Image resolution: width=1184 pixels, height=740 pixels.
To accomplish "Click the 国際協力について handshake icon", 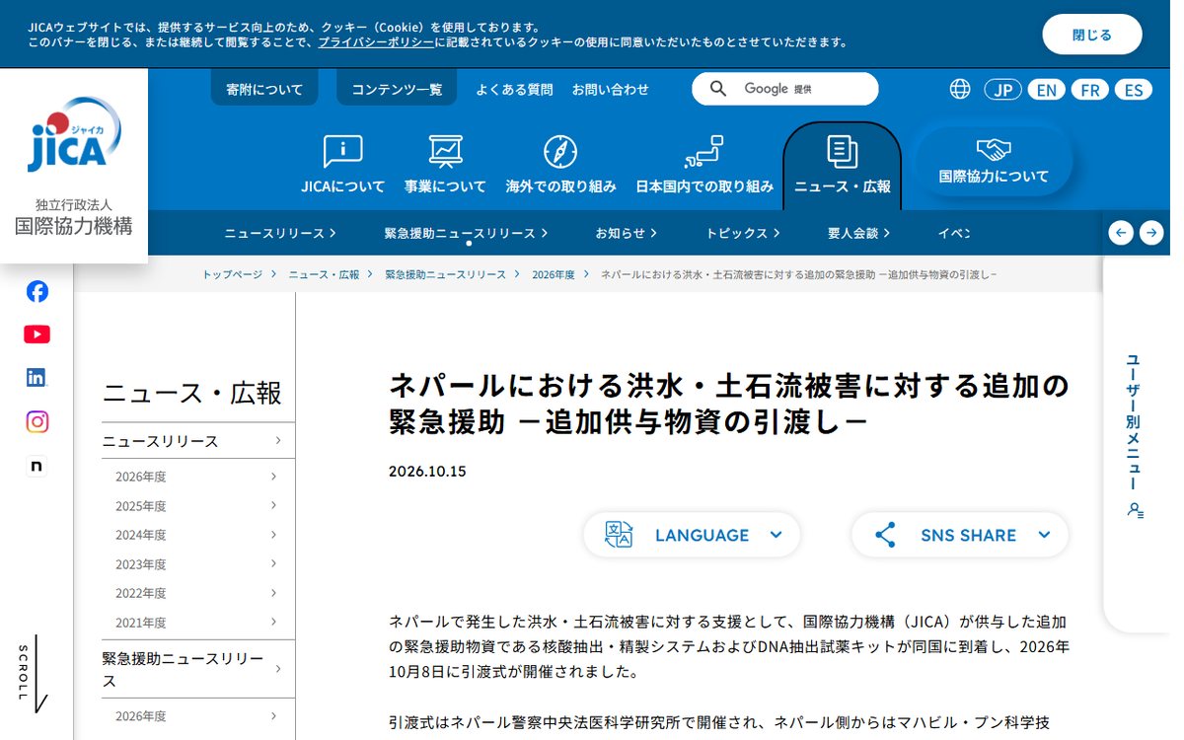I will [994, 150].
